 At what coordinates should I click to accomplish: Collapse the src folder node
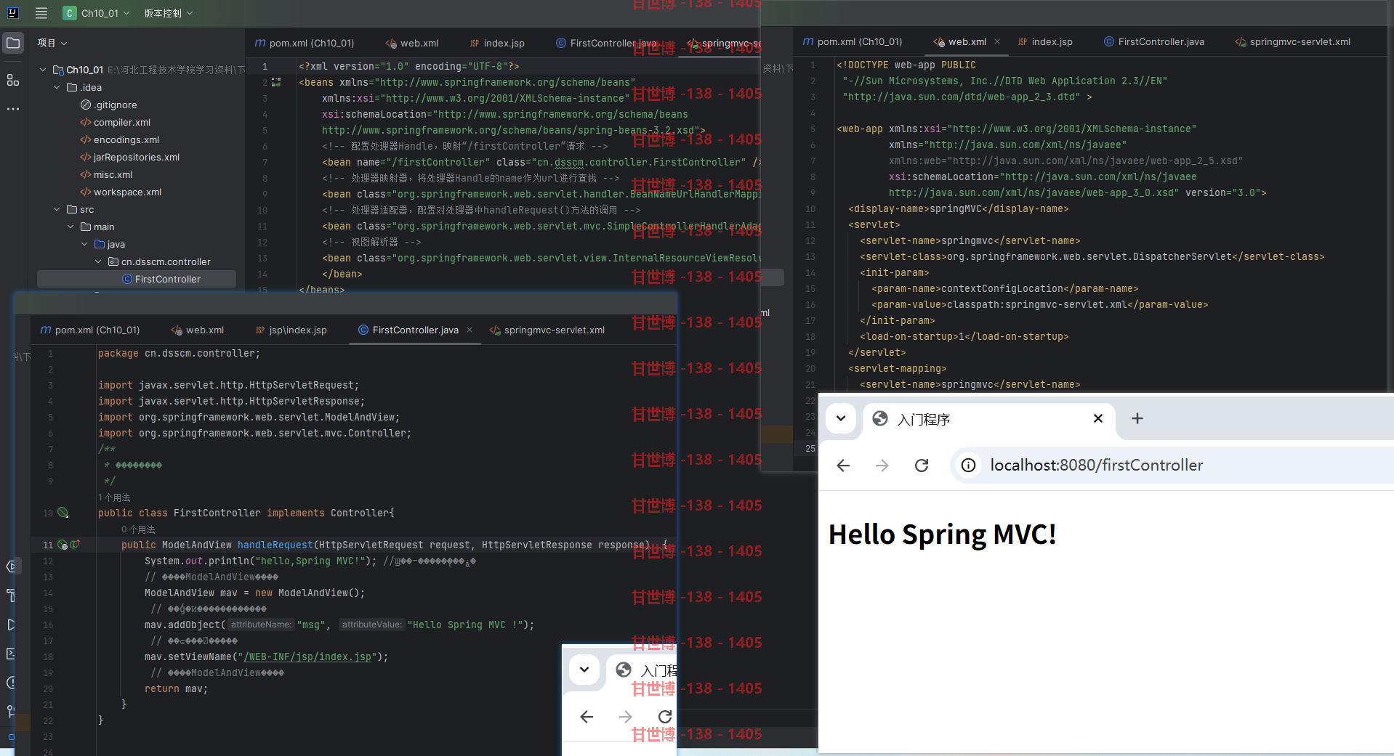[57, 209]
